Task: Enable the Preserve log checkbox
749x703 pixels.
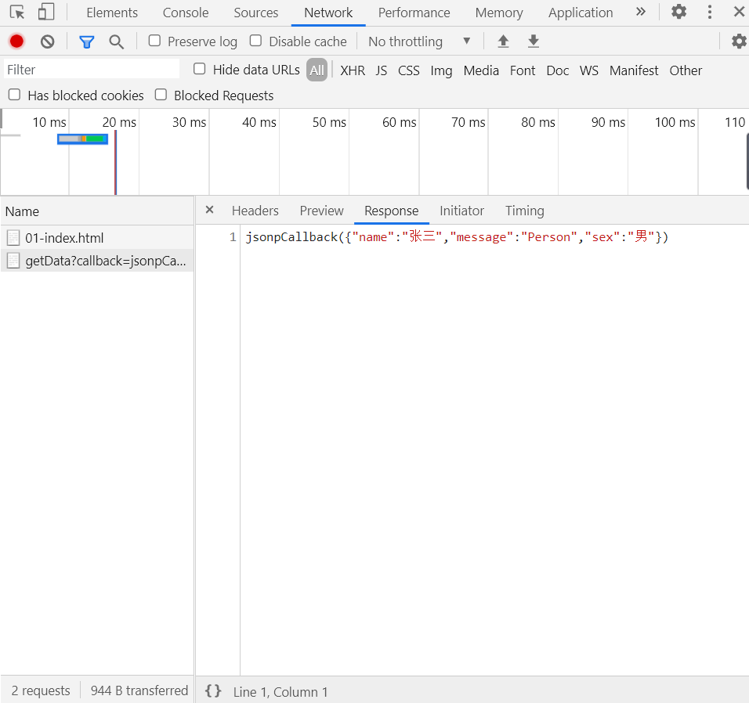Action: click(154, 41)
